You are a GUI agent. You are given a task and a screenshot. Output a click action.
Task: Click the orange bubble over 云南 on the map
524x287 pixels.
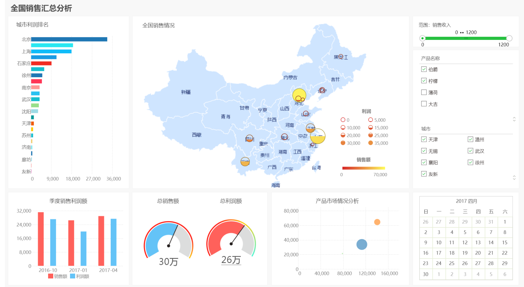pyautogui.click(x=245, y=161)
